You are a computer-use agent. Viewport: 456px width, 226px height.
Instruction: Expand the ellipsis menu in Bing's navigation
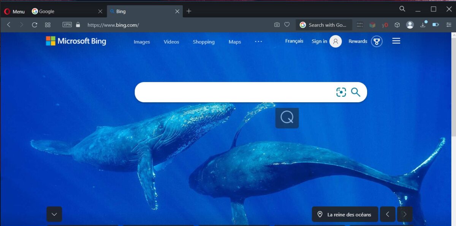pyautogui.click(x=258, y=42)
